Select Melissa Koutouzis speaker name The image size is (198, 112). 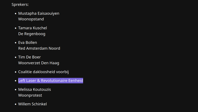[35, 89]
